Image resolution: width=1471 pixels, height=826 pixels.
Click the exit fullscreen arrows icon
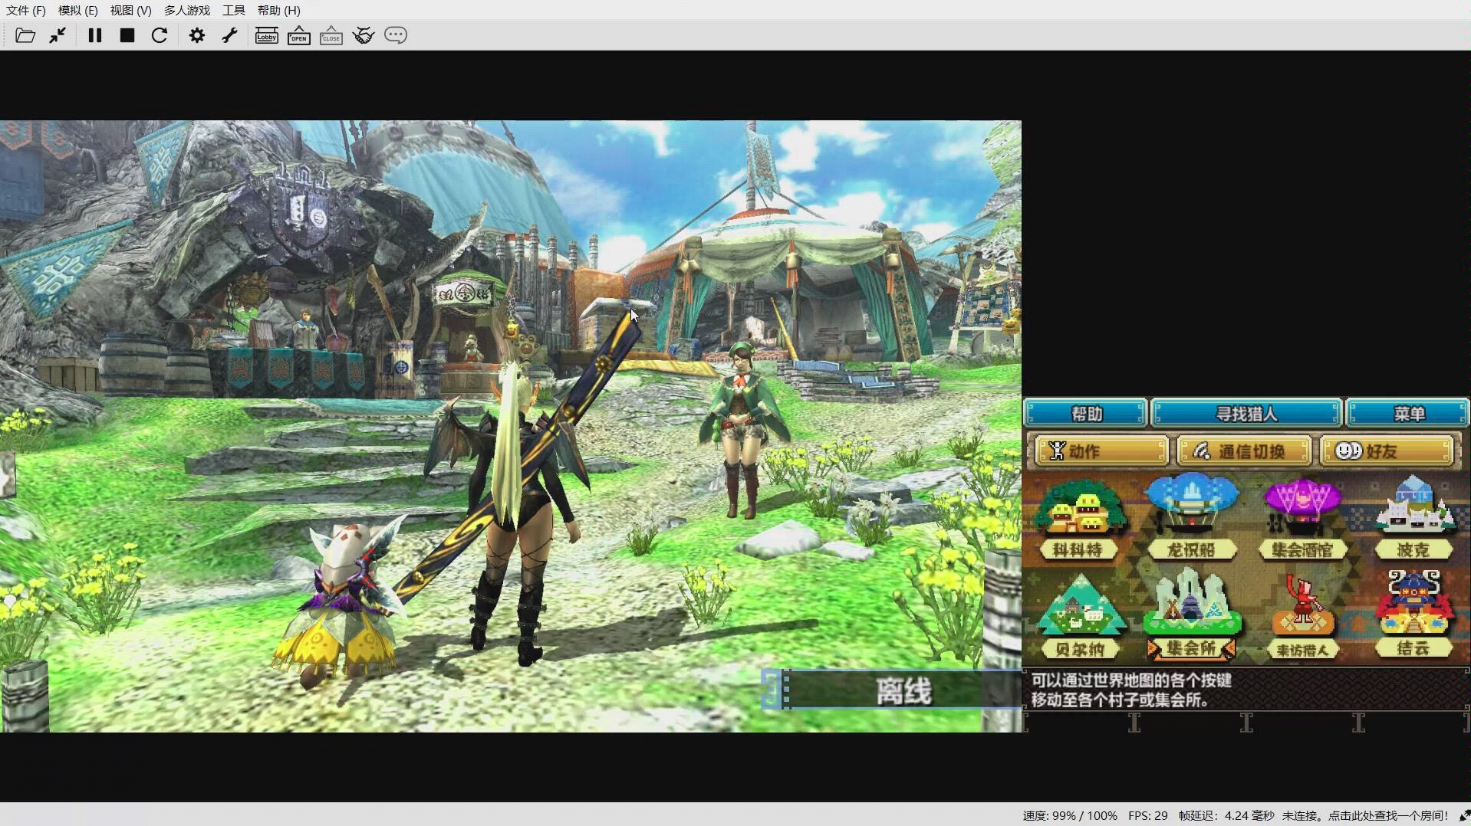point(58,35)
